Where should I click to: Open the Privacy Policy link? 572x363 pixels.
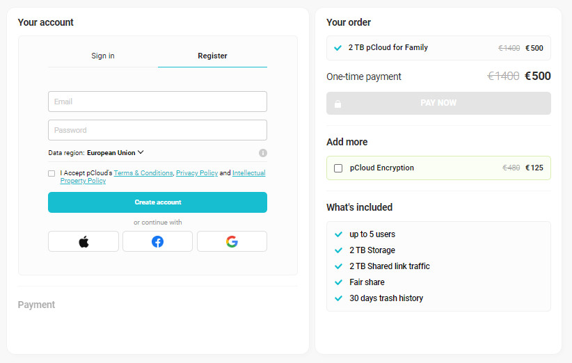pos(197,173)
